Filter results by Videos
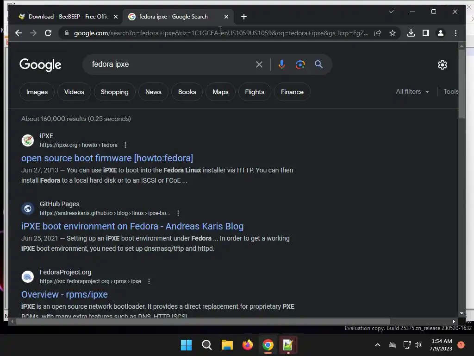This screenshot has height=356, width=474. tap(74, 92)
